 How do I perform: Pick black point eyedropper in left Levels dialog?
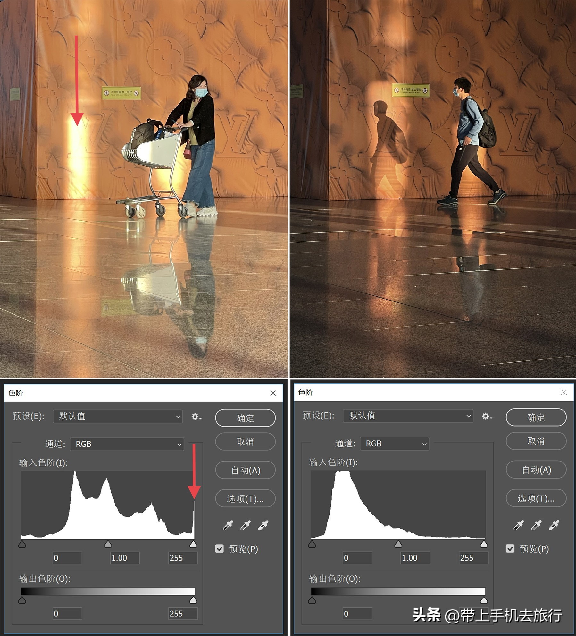point(228,525)
